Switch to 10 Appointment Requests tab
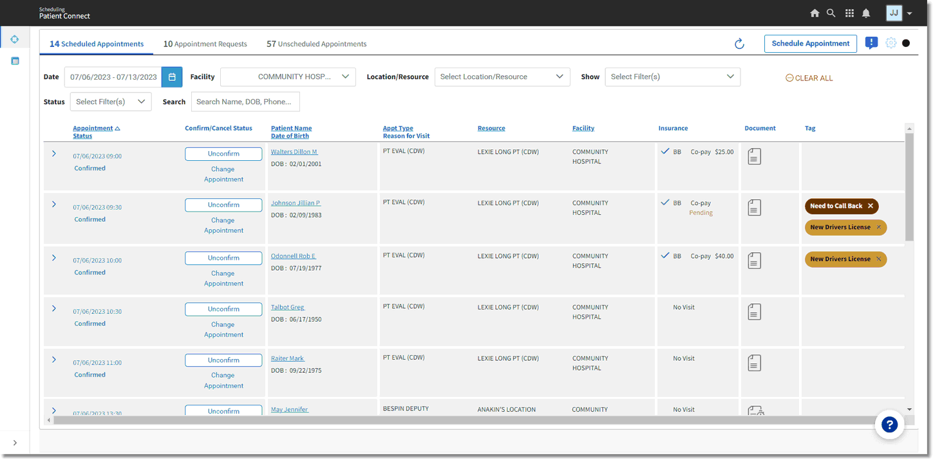Viewport: 933px width, 460px height. coord(205,44)
